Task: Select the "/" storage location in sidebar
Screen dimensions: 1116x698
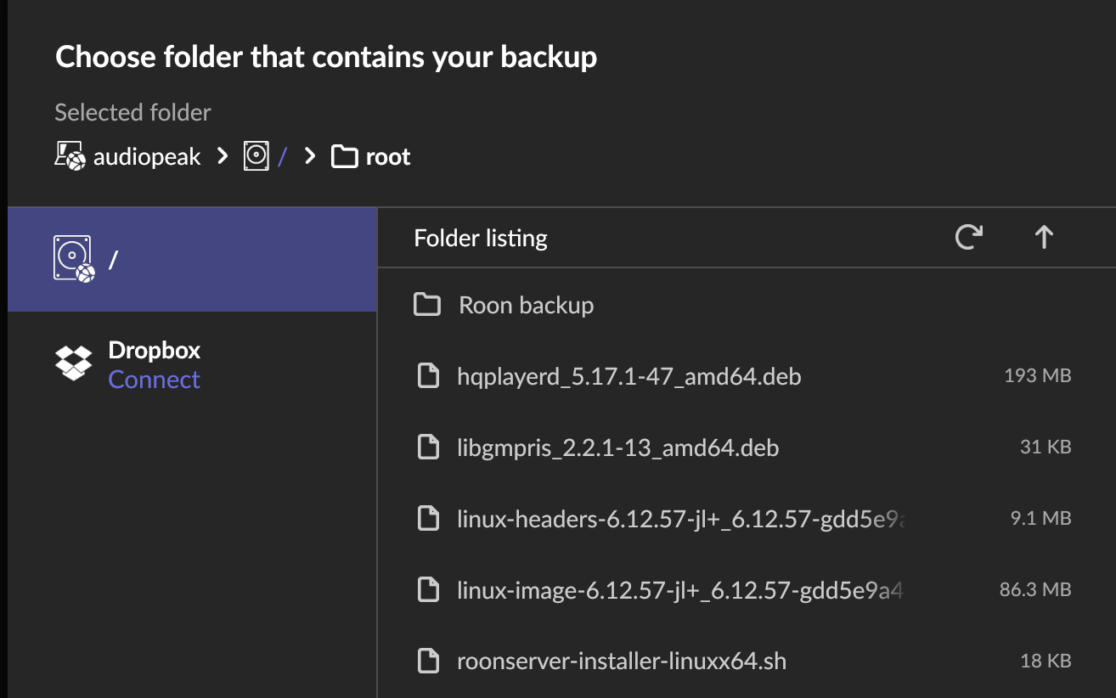Action: click(192, 259)
